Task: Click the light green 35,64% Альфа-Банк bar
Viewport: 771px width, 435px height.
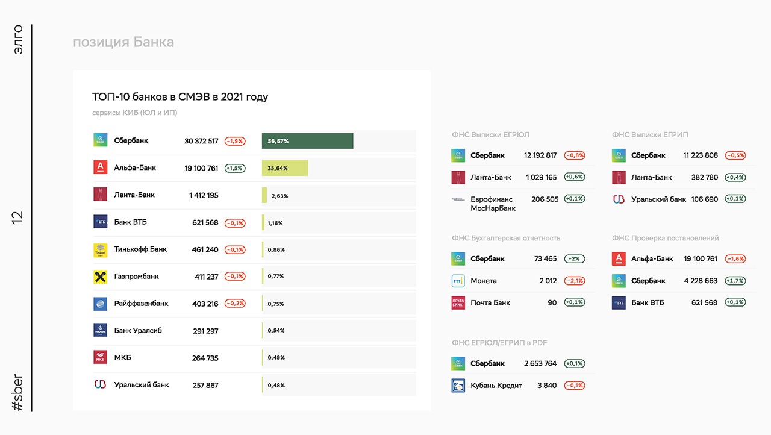Action: point(285,168)
